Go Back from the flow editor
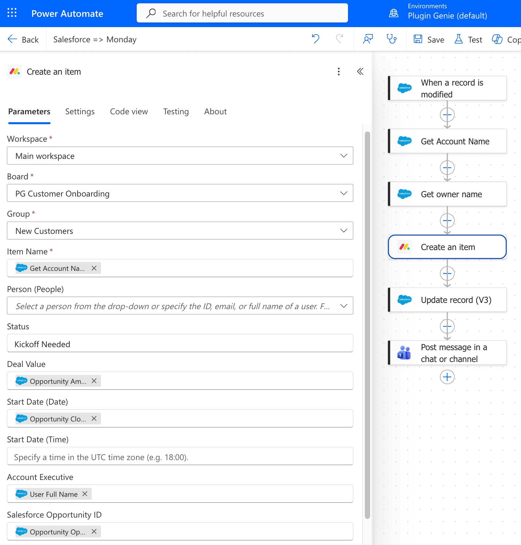Image resolution: width=521 pixels, height=545 pixels. click(23, 39)
